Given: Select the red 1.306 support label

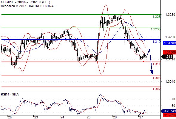Looking at the screenshot, I should tap(157, 78).
